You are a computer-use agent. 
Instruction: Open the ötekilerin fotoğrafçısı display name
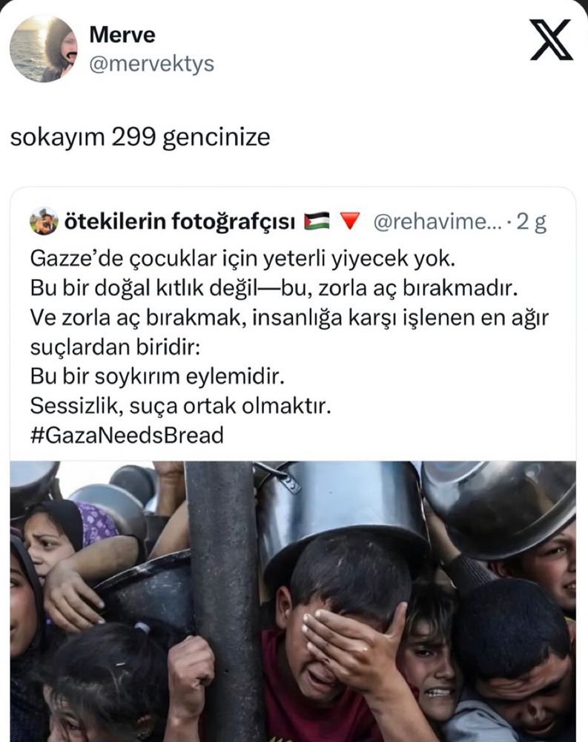(x=179, y=221)
